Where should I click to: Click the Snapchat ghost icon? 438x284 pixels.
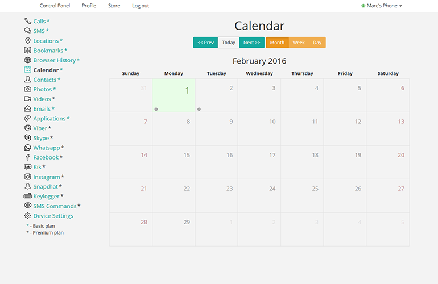28,186
